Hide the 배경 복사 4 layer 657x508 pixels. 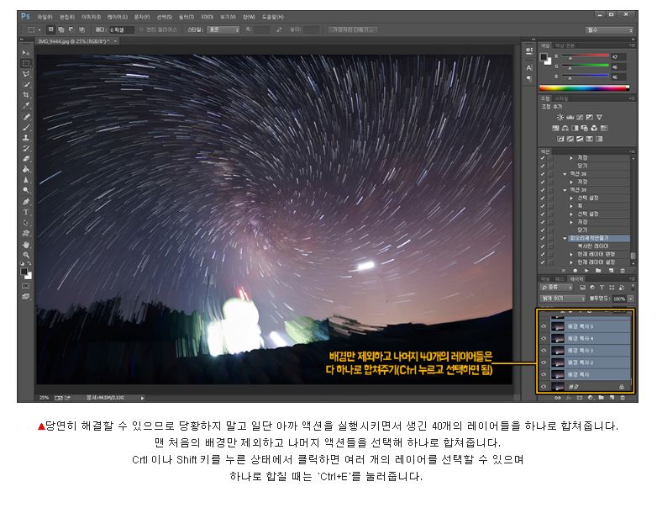tap(544, 338)
